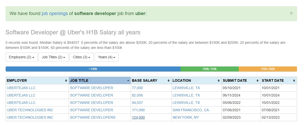Screen dimensions: 307x125
Task: Select submit date 05/10/2021 cell
Action: click(x=241, y=88)
